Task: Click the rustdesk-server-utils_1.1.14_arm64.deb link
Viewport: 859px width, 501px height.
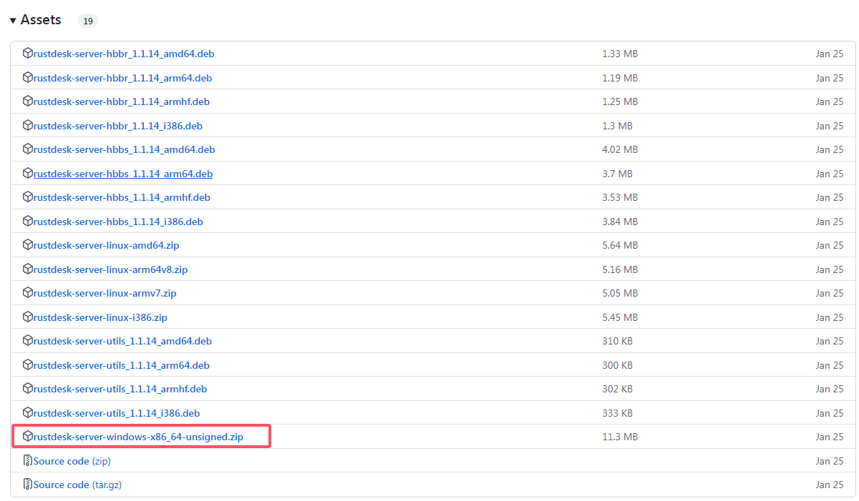Action: (122, 365)
